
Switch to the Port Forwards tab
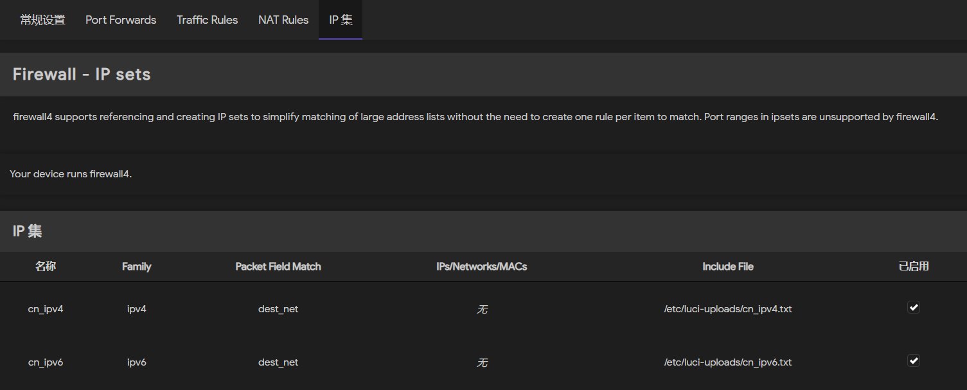tap(121, 20)
